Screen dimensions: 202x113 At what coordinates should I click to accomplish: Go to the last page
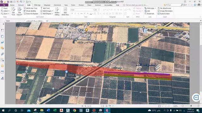coord(107,106)
